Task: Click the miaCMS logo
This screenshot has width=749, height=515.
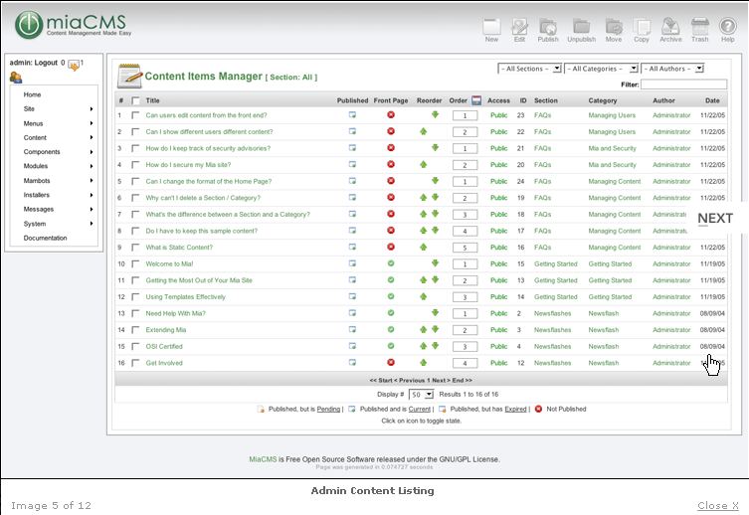Action: pos(73,25)
